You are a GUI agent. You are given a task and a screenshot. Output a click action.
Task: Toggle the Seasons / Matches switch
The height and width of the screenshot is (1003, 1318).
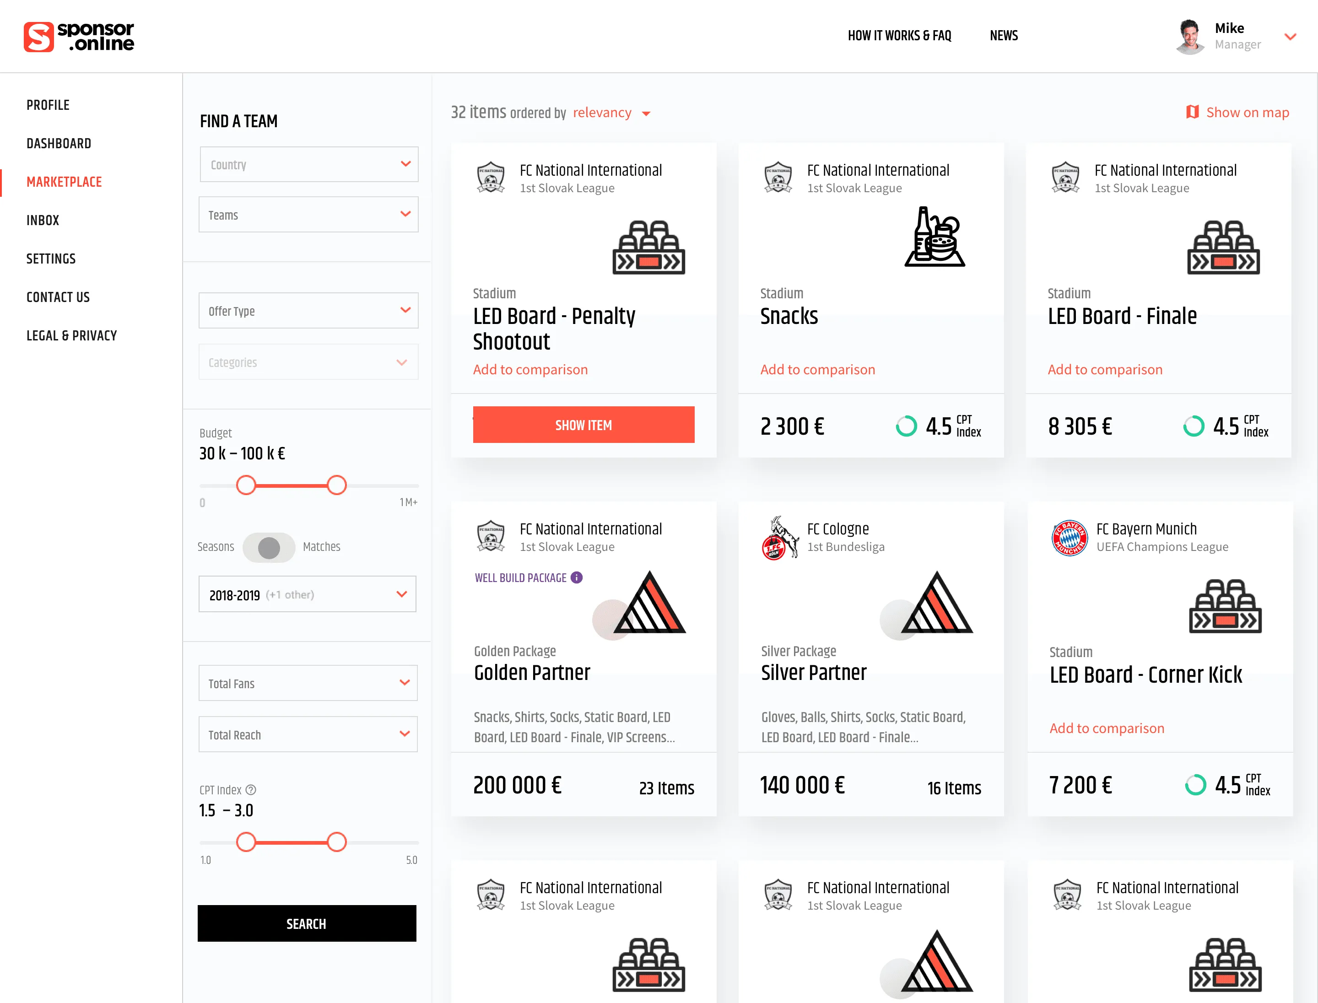pos(269,547)
